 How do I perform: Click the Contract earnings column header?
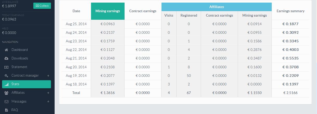[x=143, y=11]
